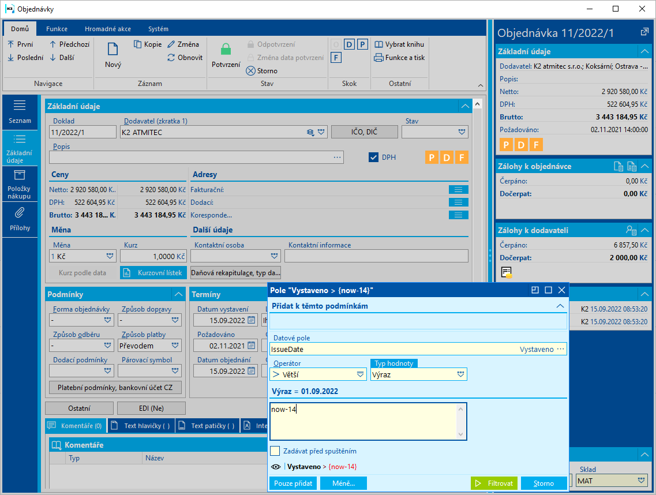
Task: Select the Komentáře (0) tab
Action: tap(76, 426)
